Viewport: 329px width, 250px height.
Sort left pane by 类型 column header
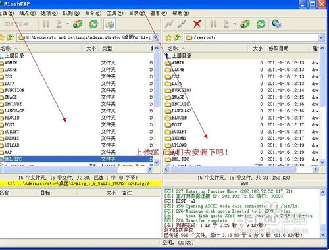click(123, 48)
